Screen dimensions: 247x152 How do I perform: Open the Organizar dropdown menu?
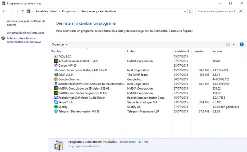tap(60, 45)
